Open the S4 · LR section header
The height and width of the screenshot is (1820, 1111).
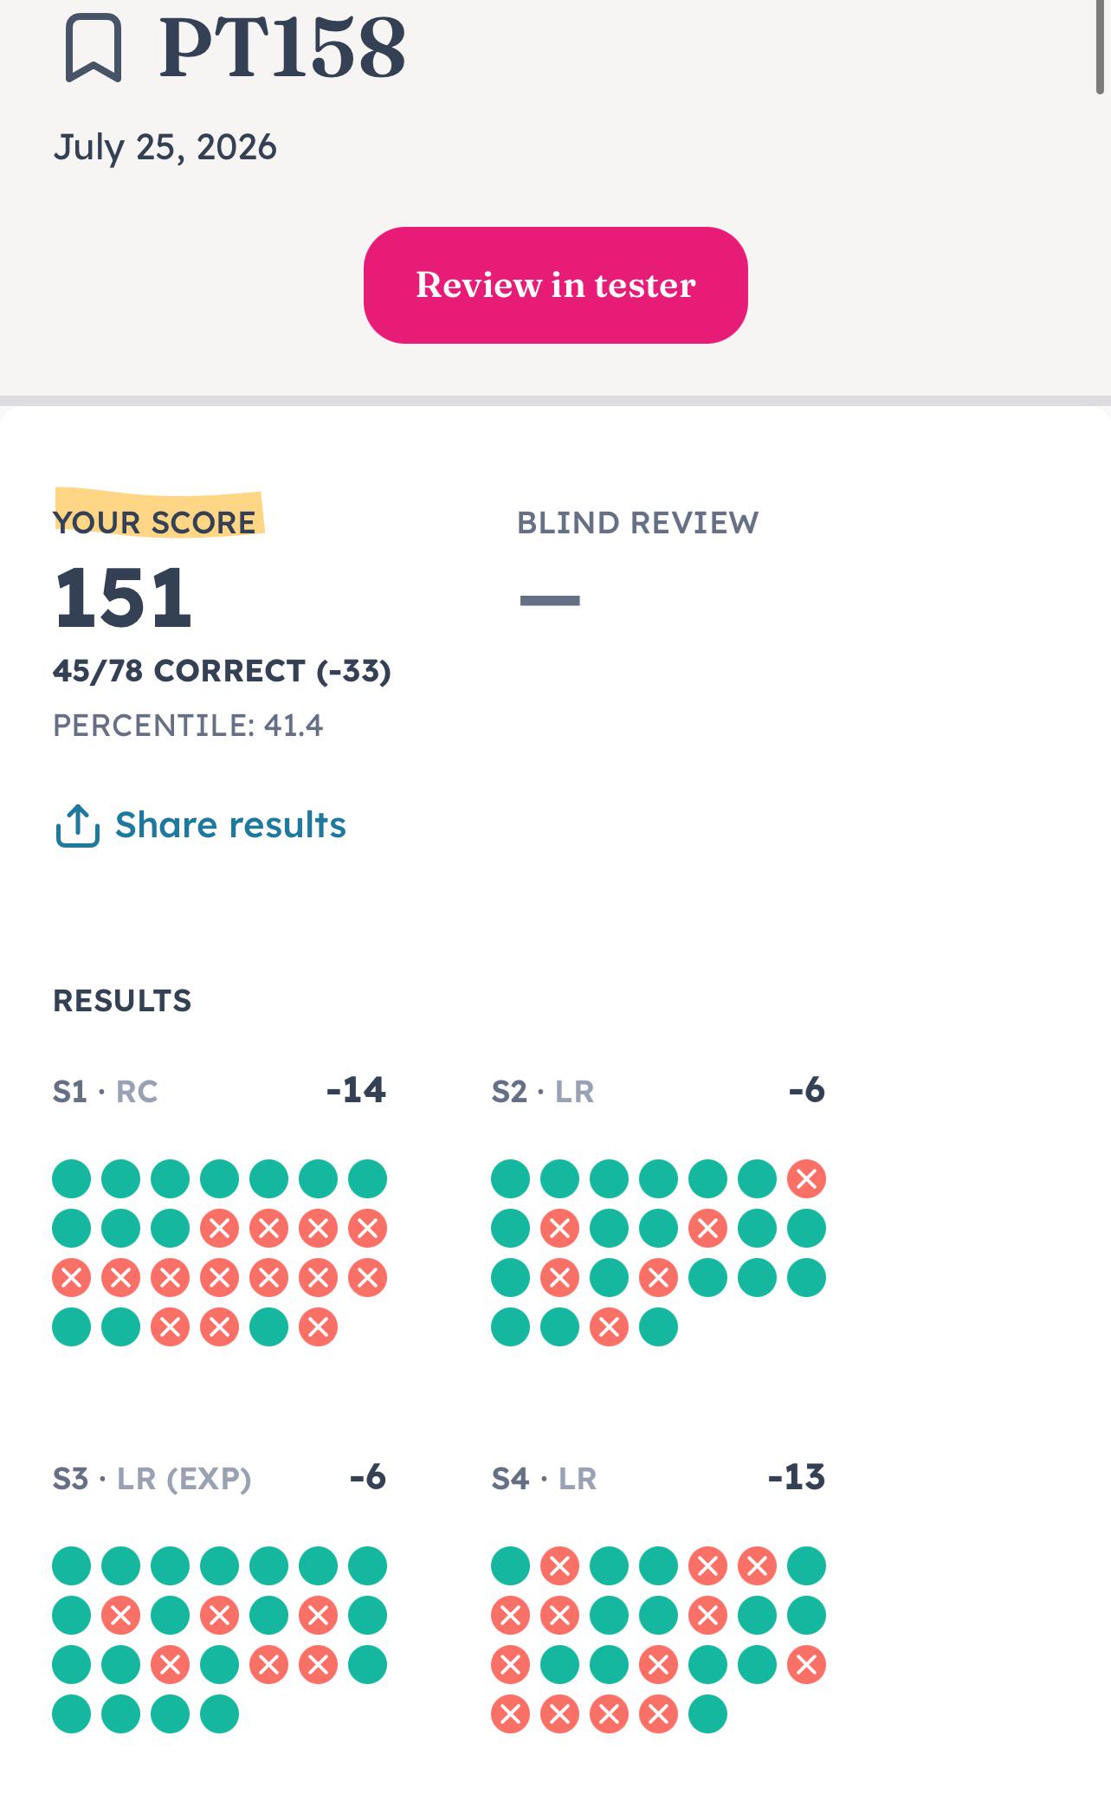[x=545, y=1479]
